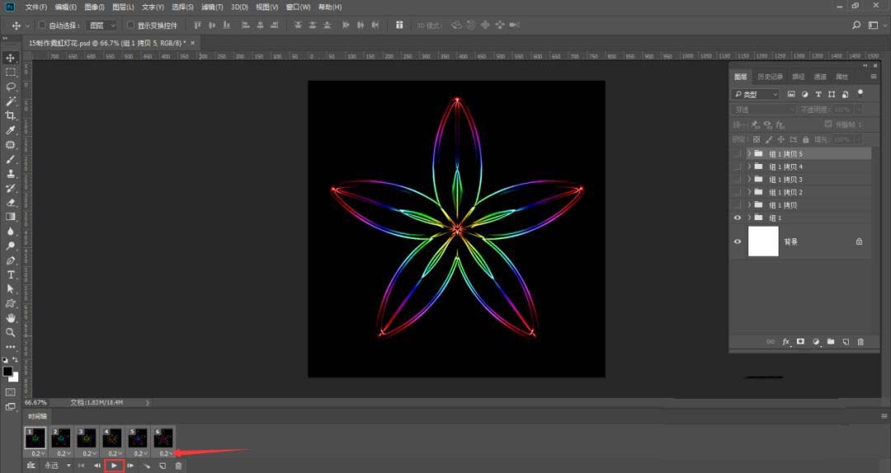Select the Clone Stamp tool
Image resolution: width=891 pixels, height=473 pixels.
10,173
